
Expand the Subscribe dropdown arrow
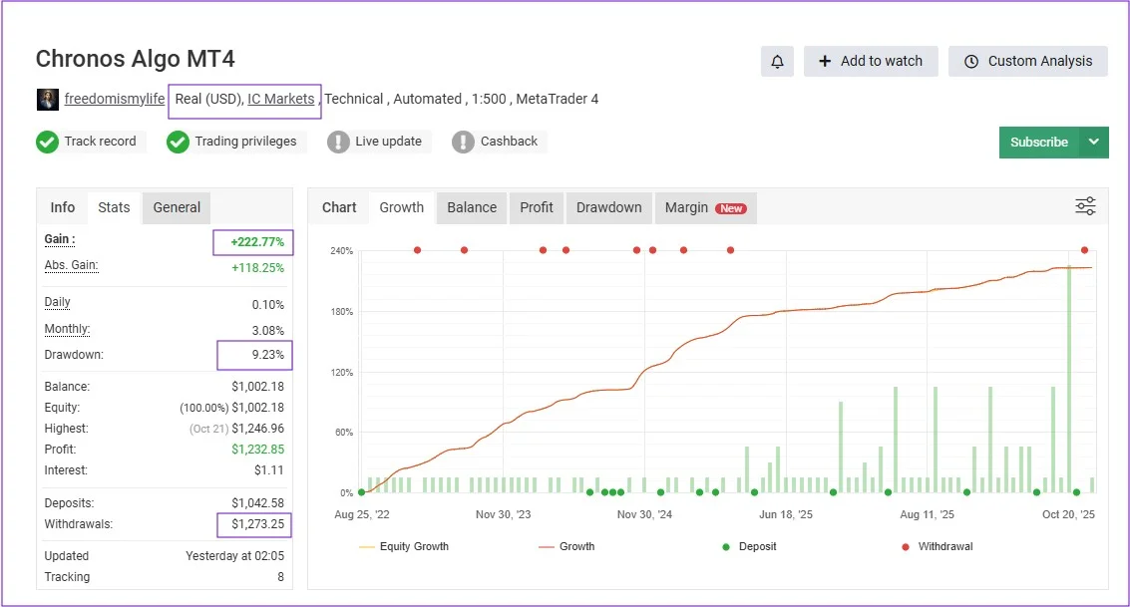pyautogui.click(x=1094, y=143)
